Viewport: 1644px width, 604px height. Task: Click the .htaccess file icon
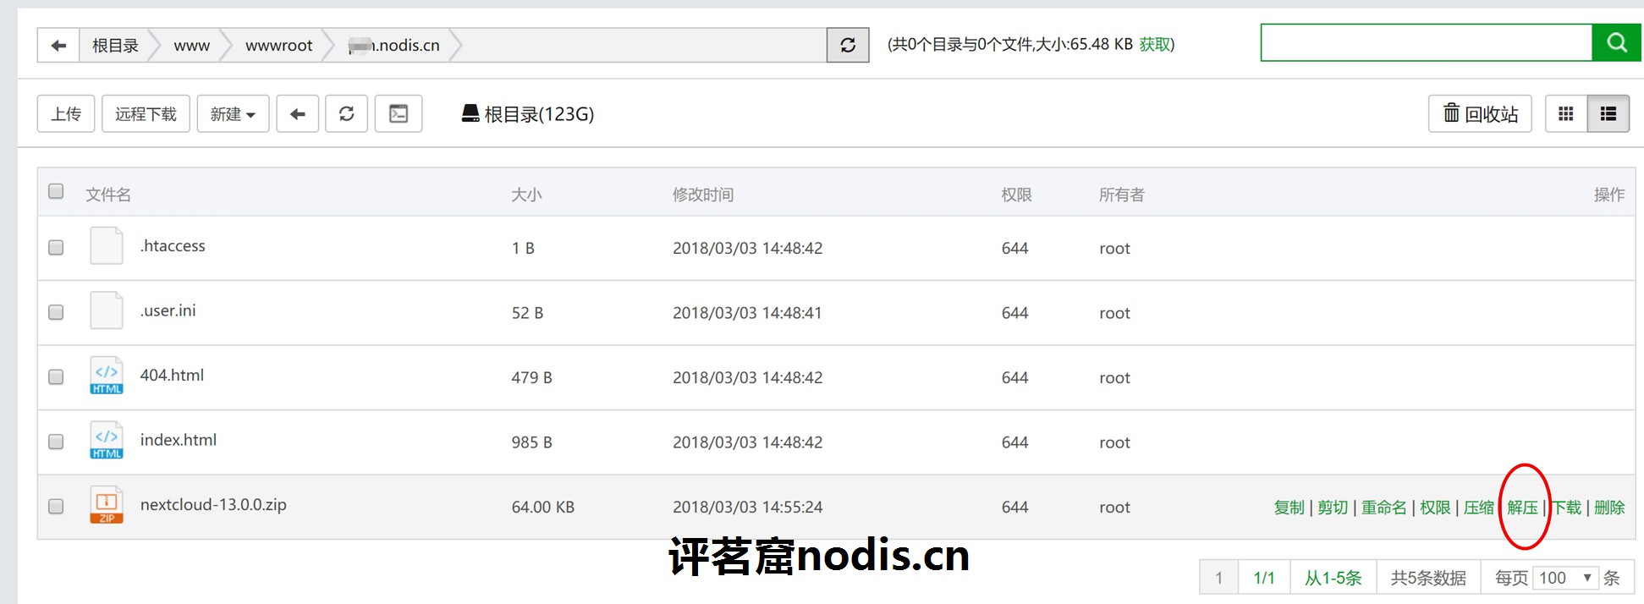click(x=107, y=246)
